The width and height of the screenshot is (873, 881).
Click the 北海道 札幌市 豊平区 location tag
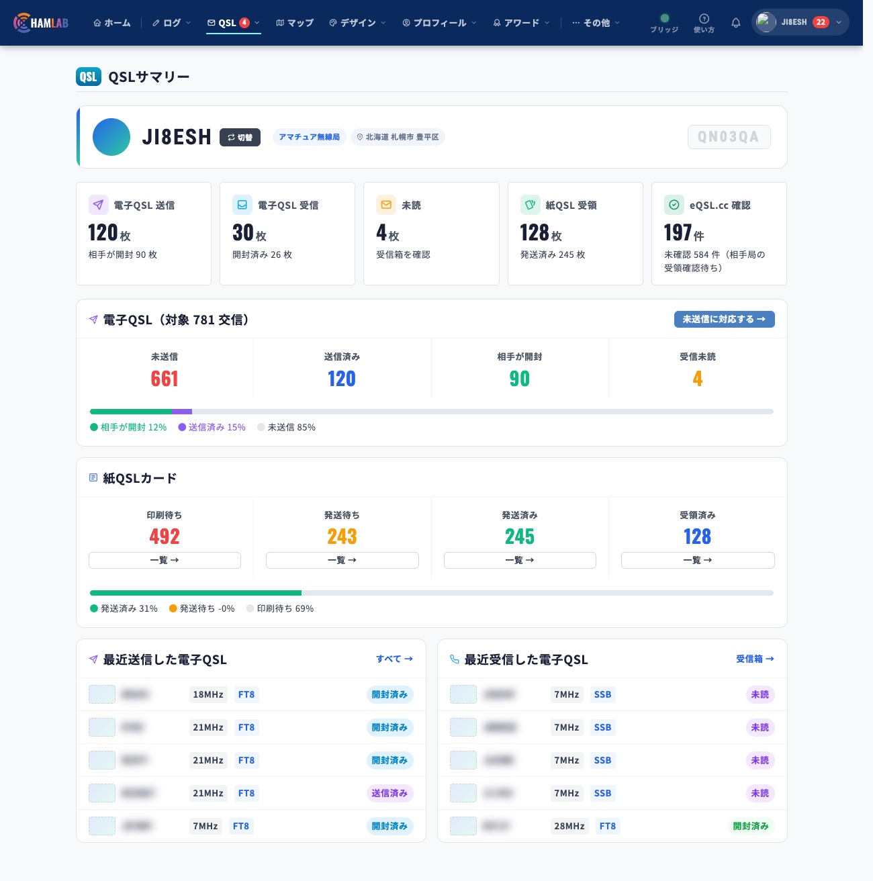coord(398,137)
